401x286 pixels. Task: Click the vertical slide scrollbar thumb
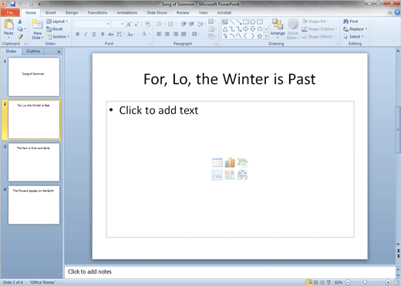pos(398,130)
